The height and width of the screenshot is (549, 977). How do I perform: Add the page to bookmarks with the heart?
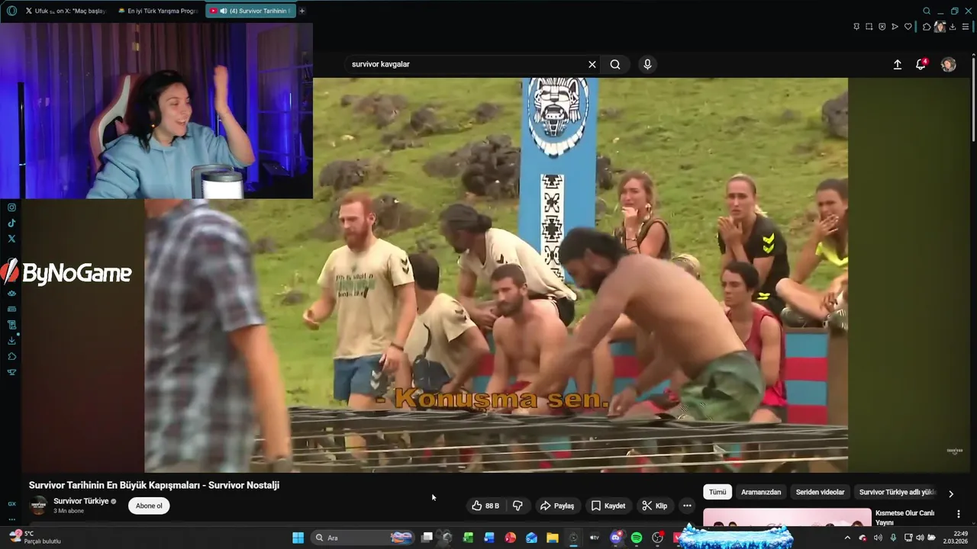(908, 27)
